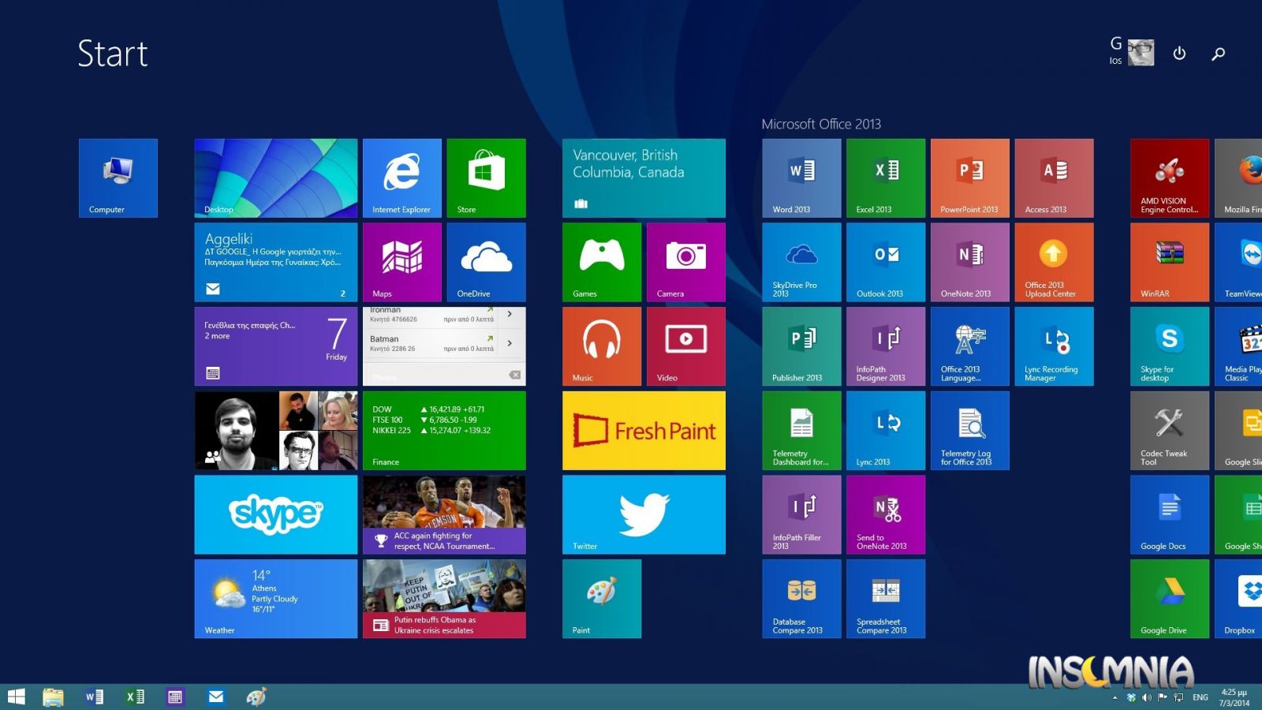Image resolution: width=1262 pixels, height=710 pixels.
Task: Click the ENG language indicator in tray
Action: coord(1200,697)
